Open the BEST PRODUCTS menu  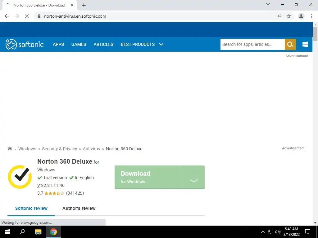click(138, 44)
